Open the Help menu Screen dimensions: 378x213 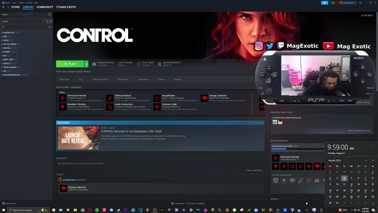[36, 3]
